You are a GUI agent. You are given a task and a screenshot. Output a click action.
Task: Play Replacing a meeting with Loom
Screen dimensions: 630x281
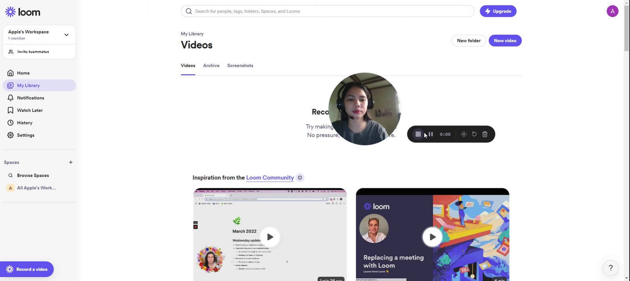click(433, 237)
